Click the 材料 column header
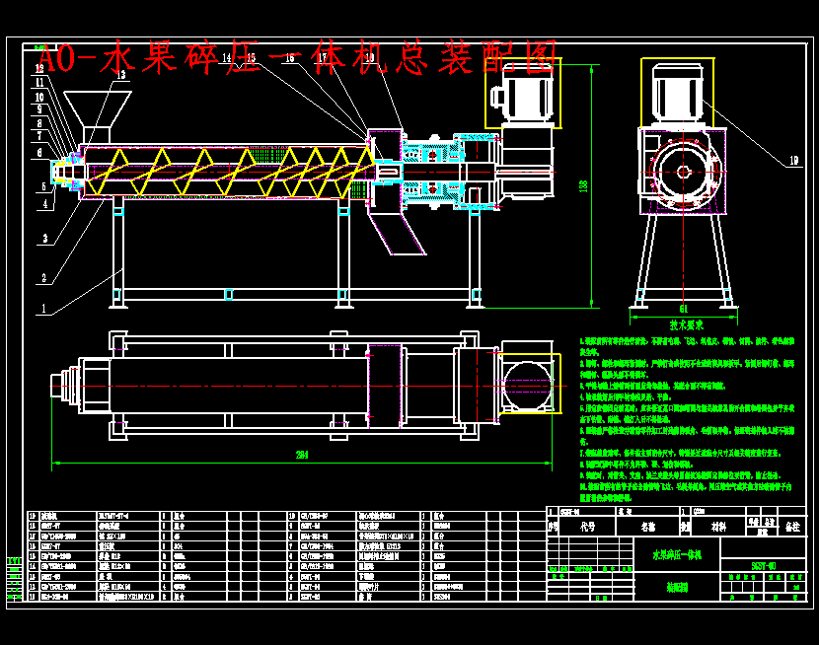 coord(718,527)
